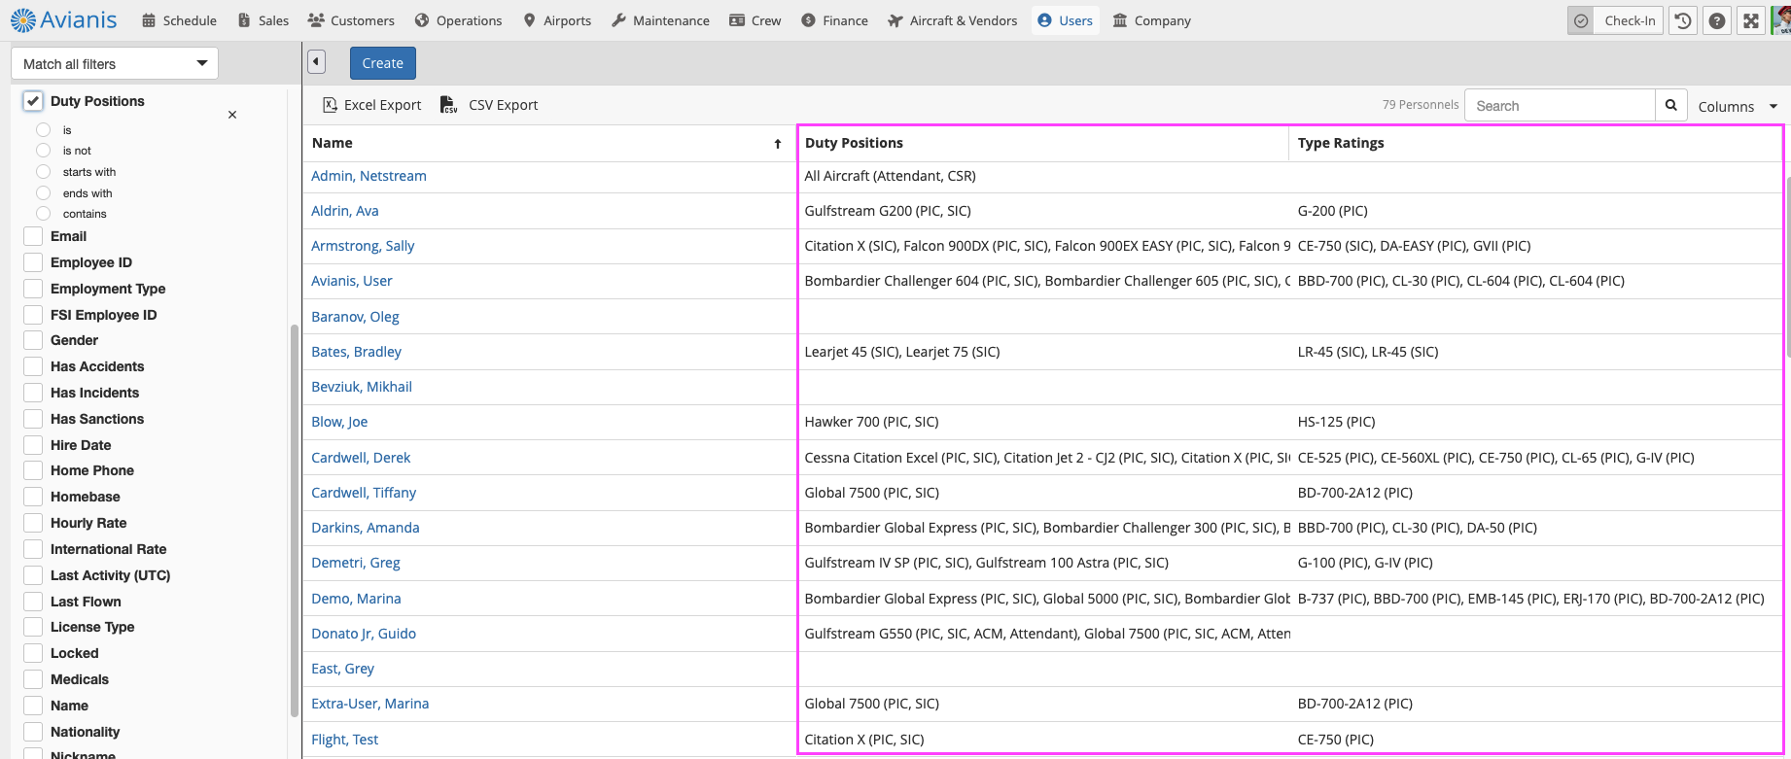The image size is (1791, 759).
Task: Open the Finance menu
Action: coord(834,20)
